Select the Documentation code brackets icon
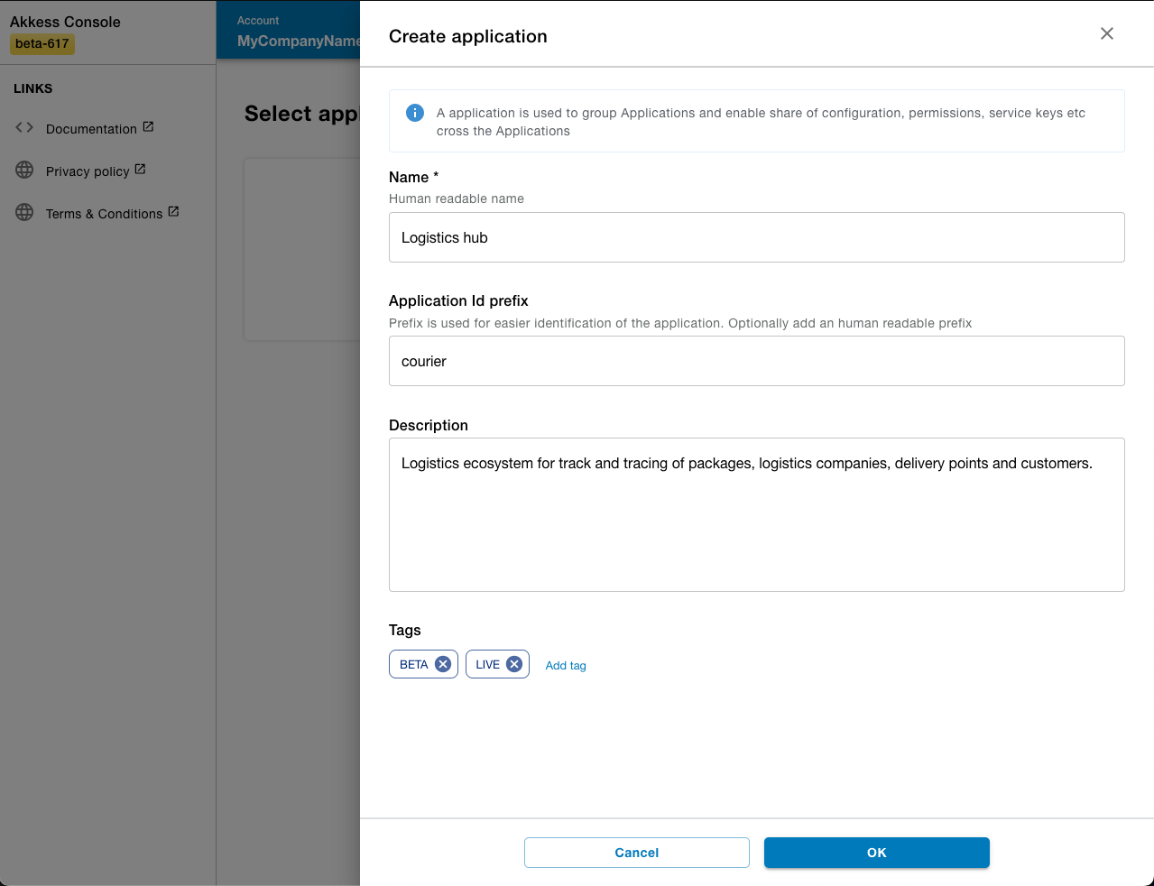 (23, 128)
